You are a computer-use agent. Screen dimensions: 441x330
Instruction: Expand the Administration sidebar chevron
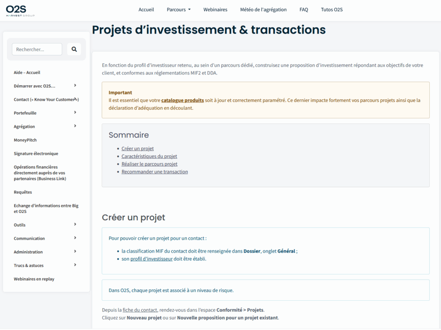point(75,252)
